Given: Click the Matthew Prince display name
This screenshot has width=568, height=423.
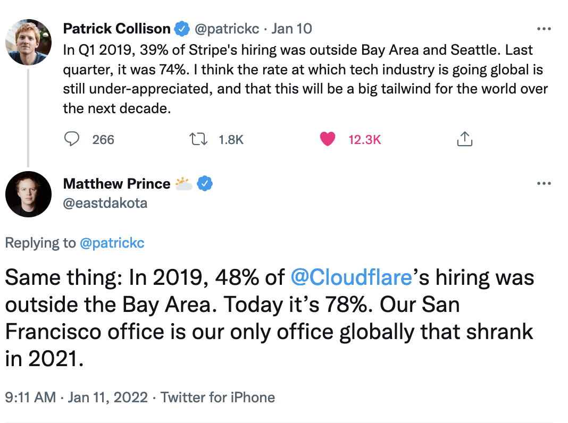Looking at the screenshot, I should tap(116, 184).
